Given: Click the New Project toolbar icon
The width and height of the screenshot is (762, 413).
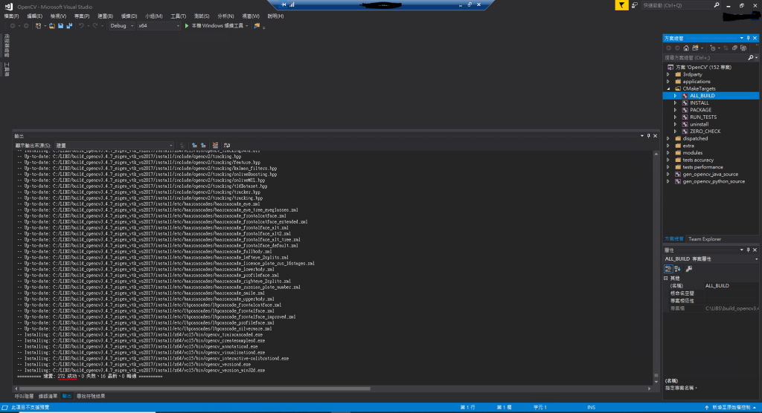Looking at the screenshot, I should pyautogui.click(x=39, y=26).
